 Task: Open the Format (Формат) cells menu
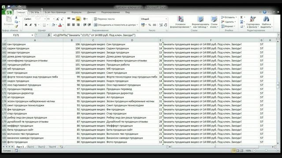pyautogui.click(x=228, y=26)
